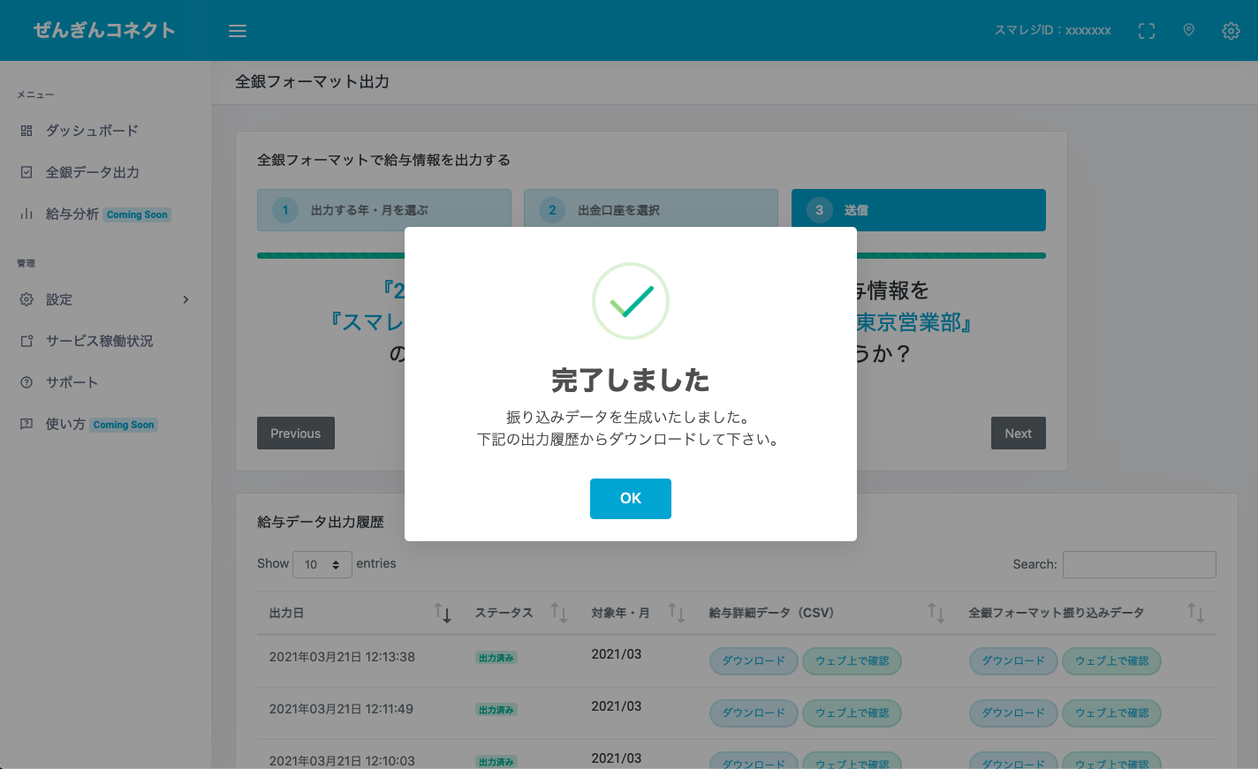Expand the 設定 submenu chevron

186,299
